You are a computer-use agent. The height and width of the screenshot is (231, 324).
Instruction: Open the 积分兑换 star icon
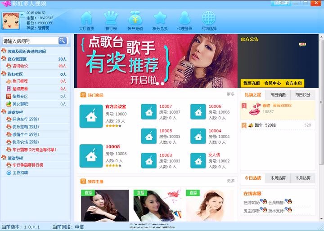[x=160, y=21]
